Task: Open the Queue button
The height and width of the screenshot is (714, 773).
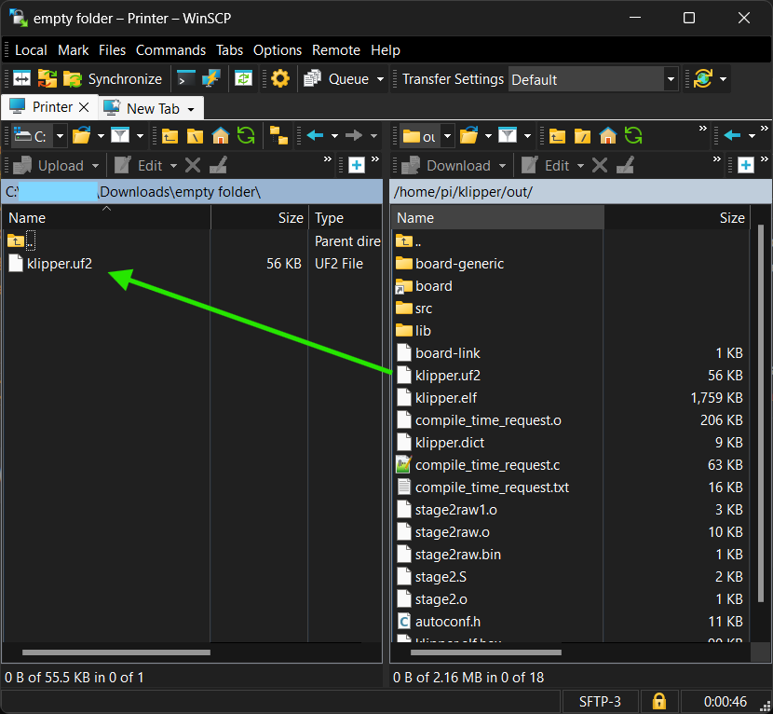Action: click(335, 79)
